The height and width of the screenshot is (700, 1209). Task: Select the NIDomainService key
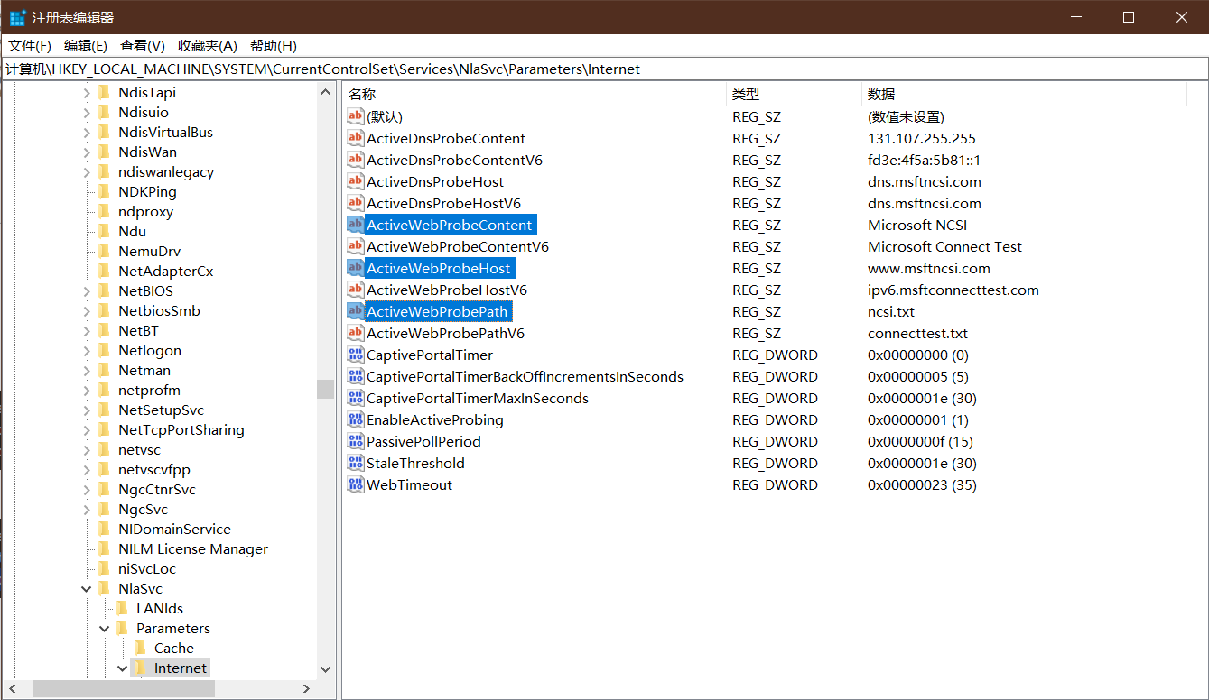click(174, 529)
